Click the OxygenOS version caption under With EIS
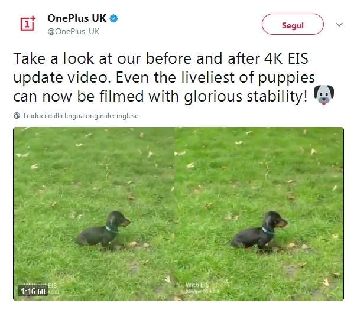The height and width of the screenshot is (313, 357). point(203,291)
